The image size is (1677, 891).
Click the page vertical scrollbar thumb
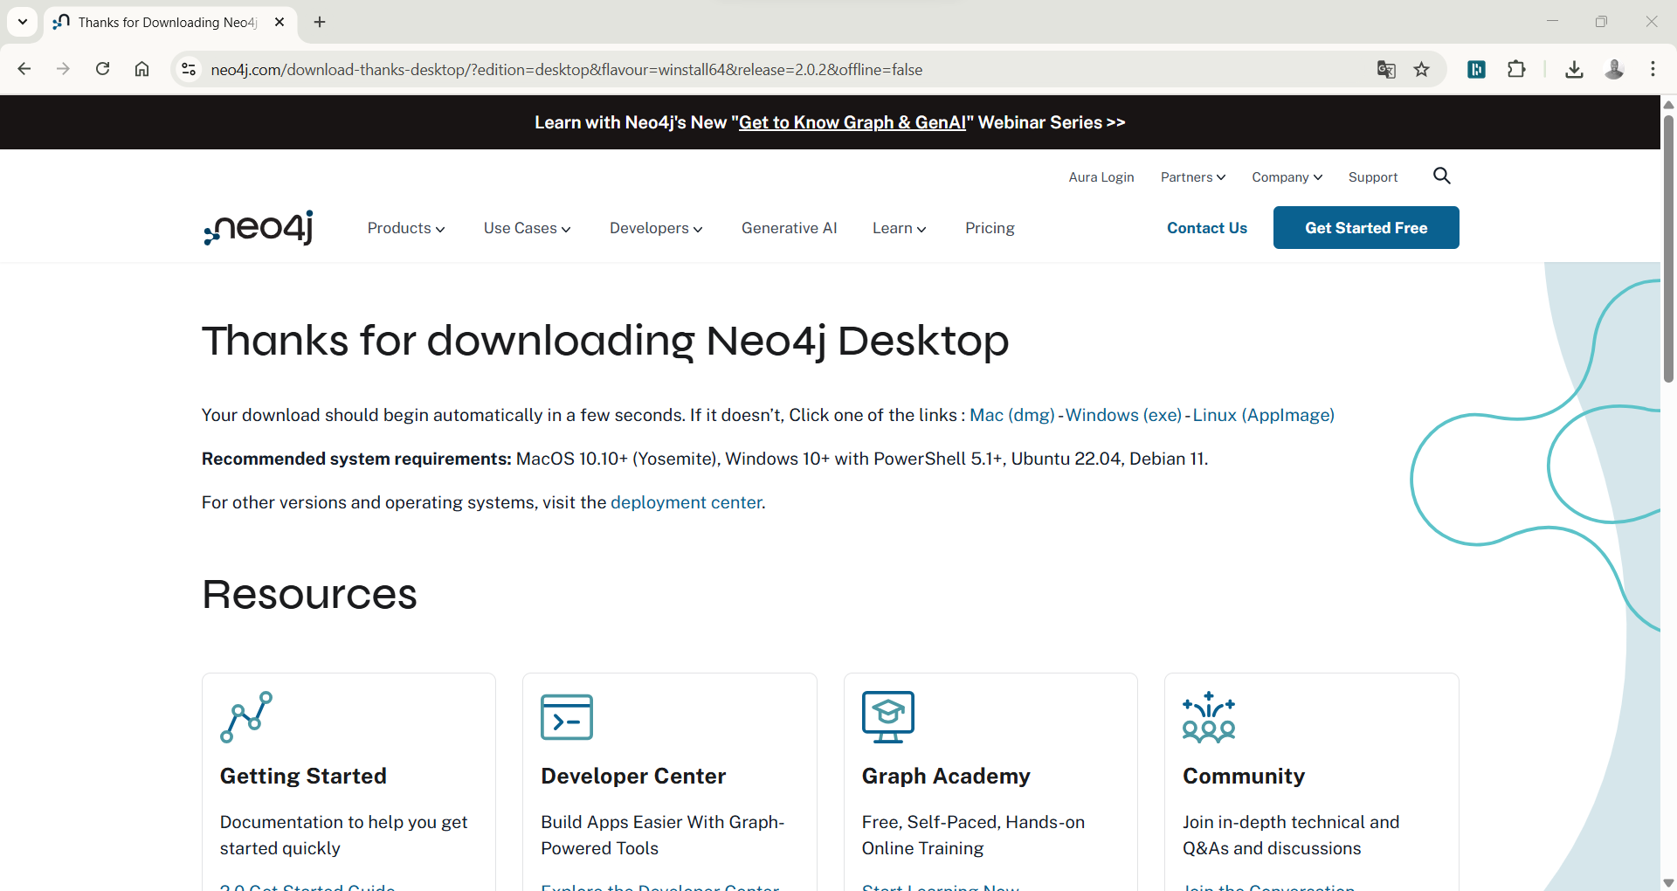[1668, 249]
